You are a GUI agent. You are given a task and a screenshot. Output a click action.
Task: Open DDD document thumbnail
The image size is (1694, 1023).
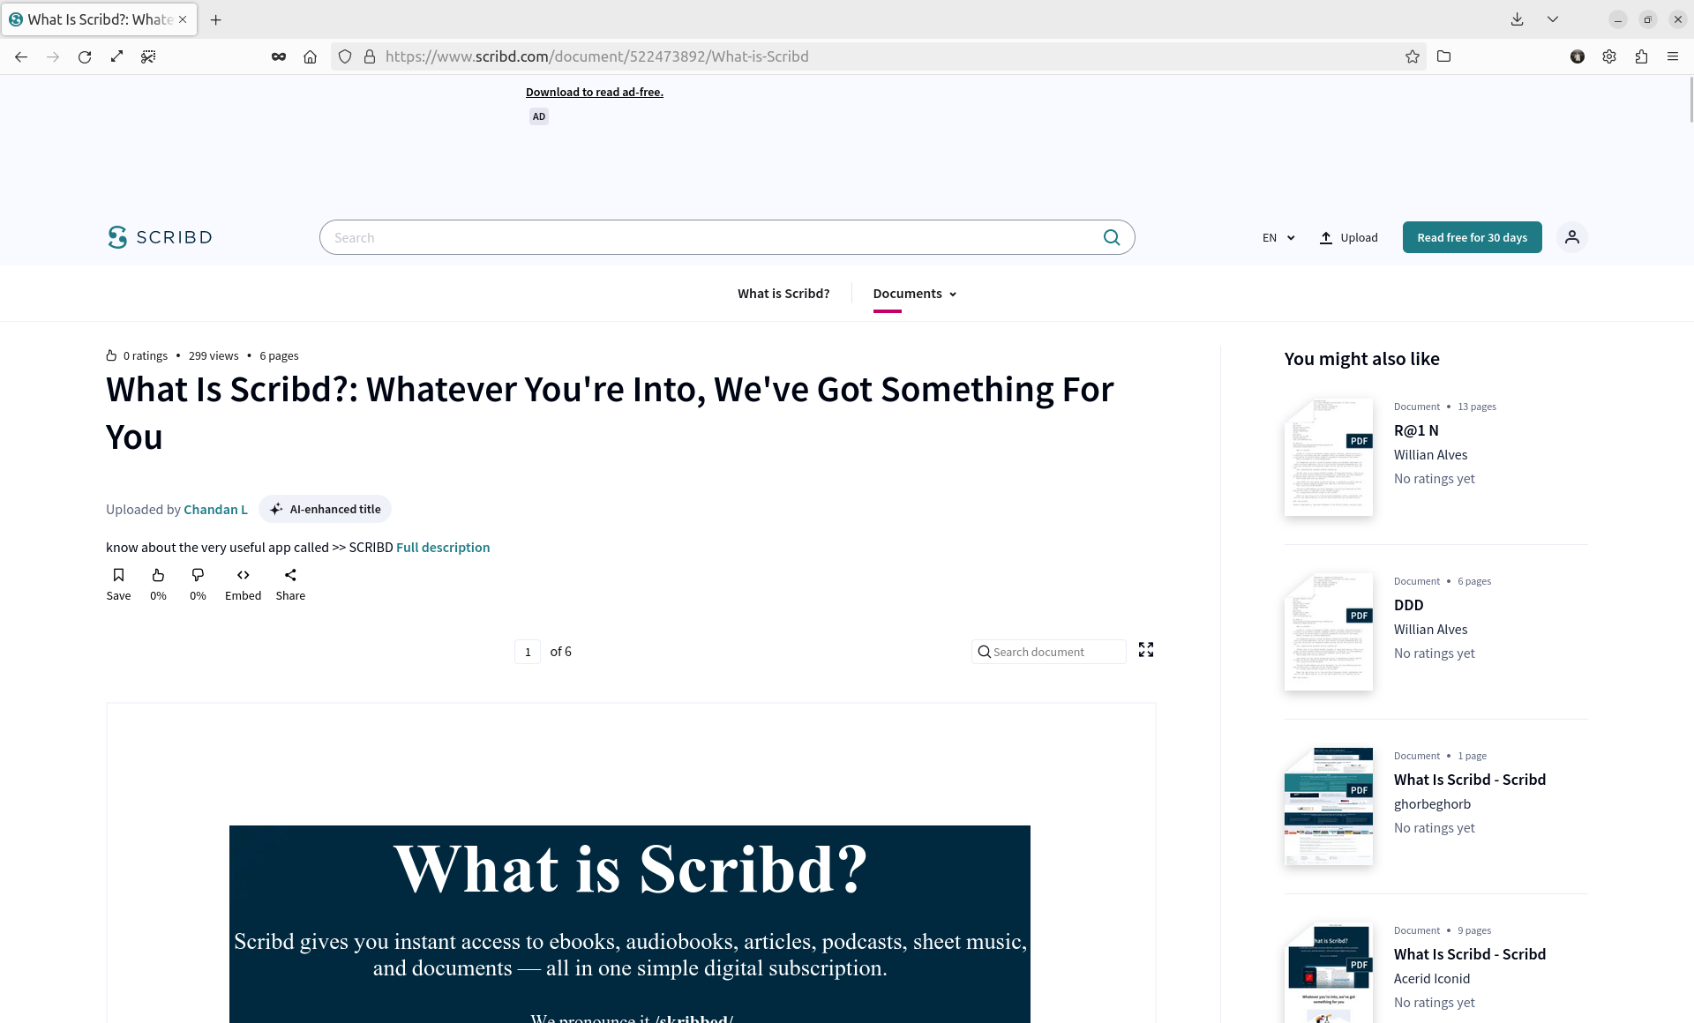pyautogui.click(x=1329, y=631)
